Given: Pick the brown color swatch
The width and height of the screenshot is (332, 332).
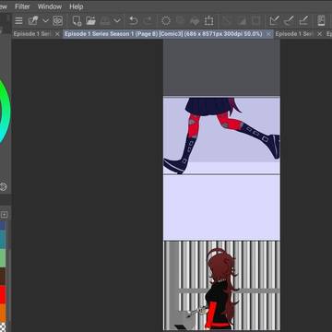Looking at the screenshot, I should (x=3, y=277).
